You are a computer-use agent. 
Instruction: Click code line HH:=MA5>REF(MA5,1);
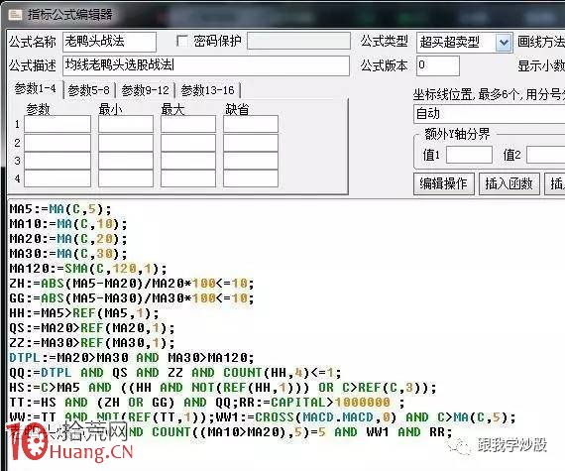point(84,312)
